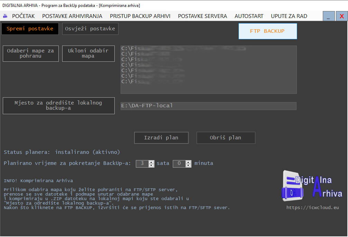Decrease the backup hour with down arrow
Viewport: 348px width, 237px height.
point(151,166)
